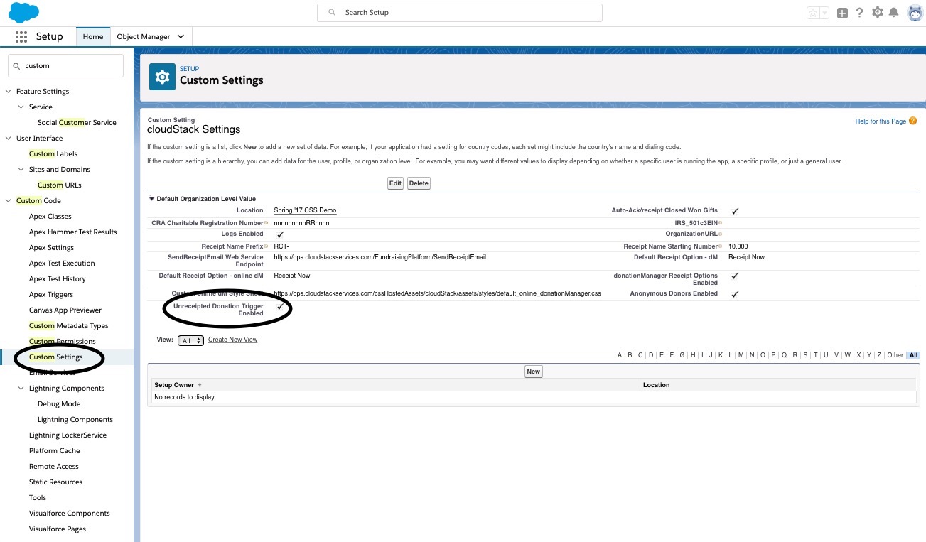Open Help for this Page link

click(x=881, y=121)
